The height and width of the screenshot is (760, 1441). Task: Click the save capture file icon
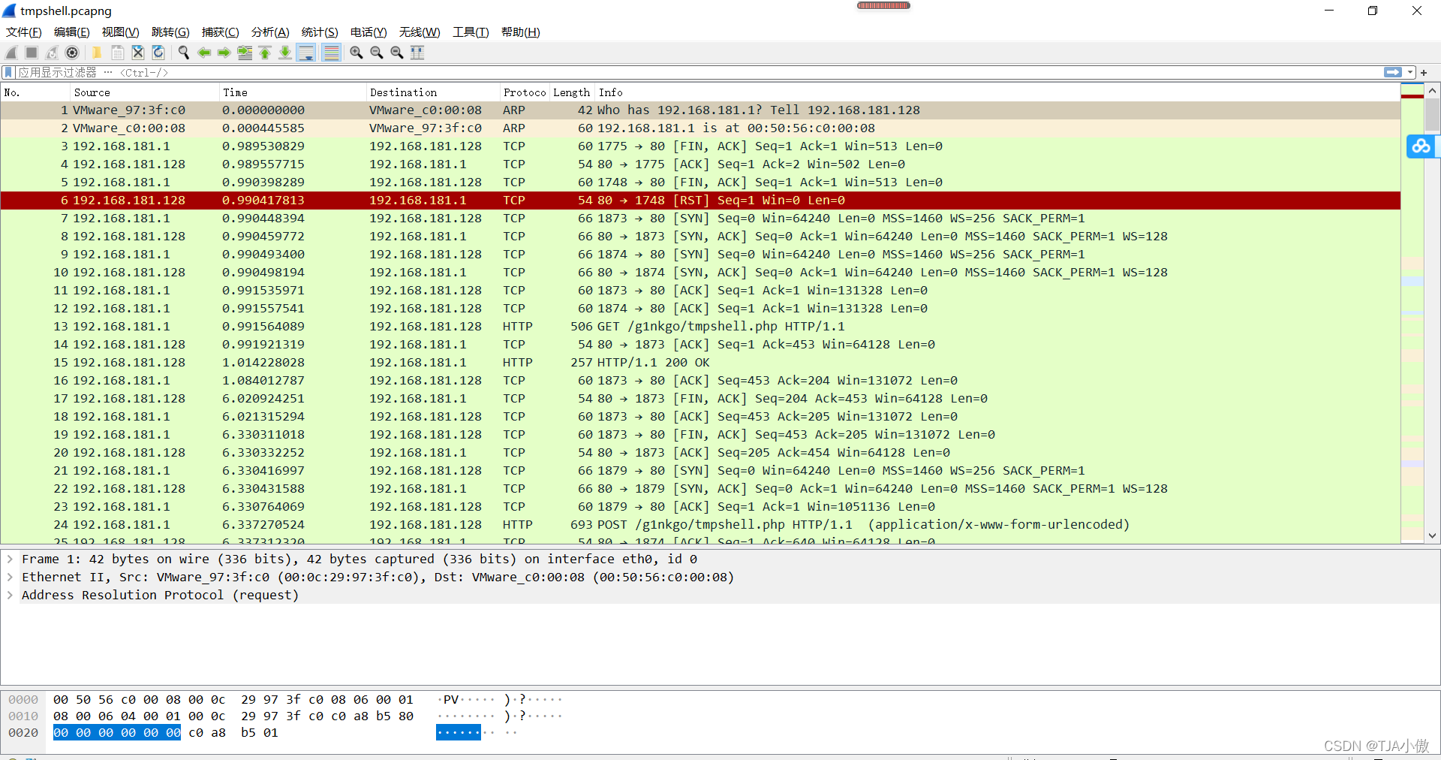117,53
